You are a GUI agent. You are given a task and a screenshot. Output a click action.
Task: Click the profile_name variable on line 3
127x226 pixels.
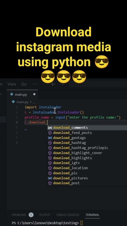point(37,117)
